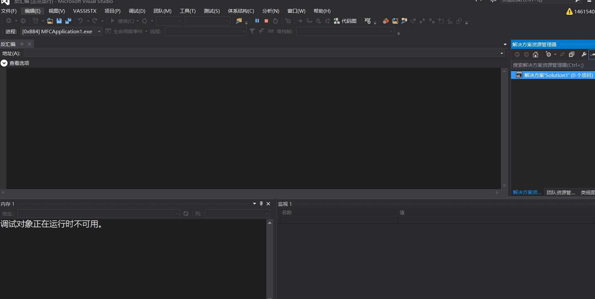Viewport: 595px width, 299px height.
Task: Switch to 解决方案资... tab
Action: click(527, 192)
